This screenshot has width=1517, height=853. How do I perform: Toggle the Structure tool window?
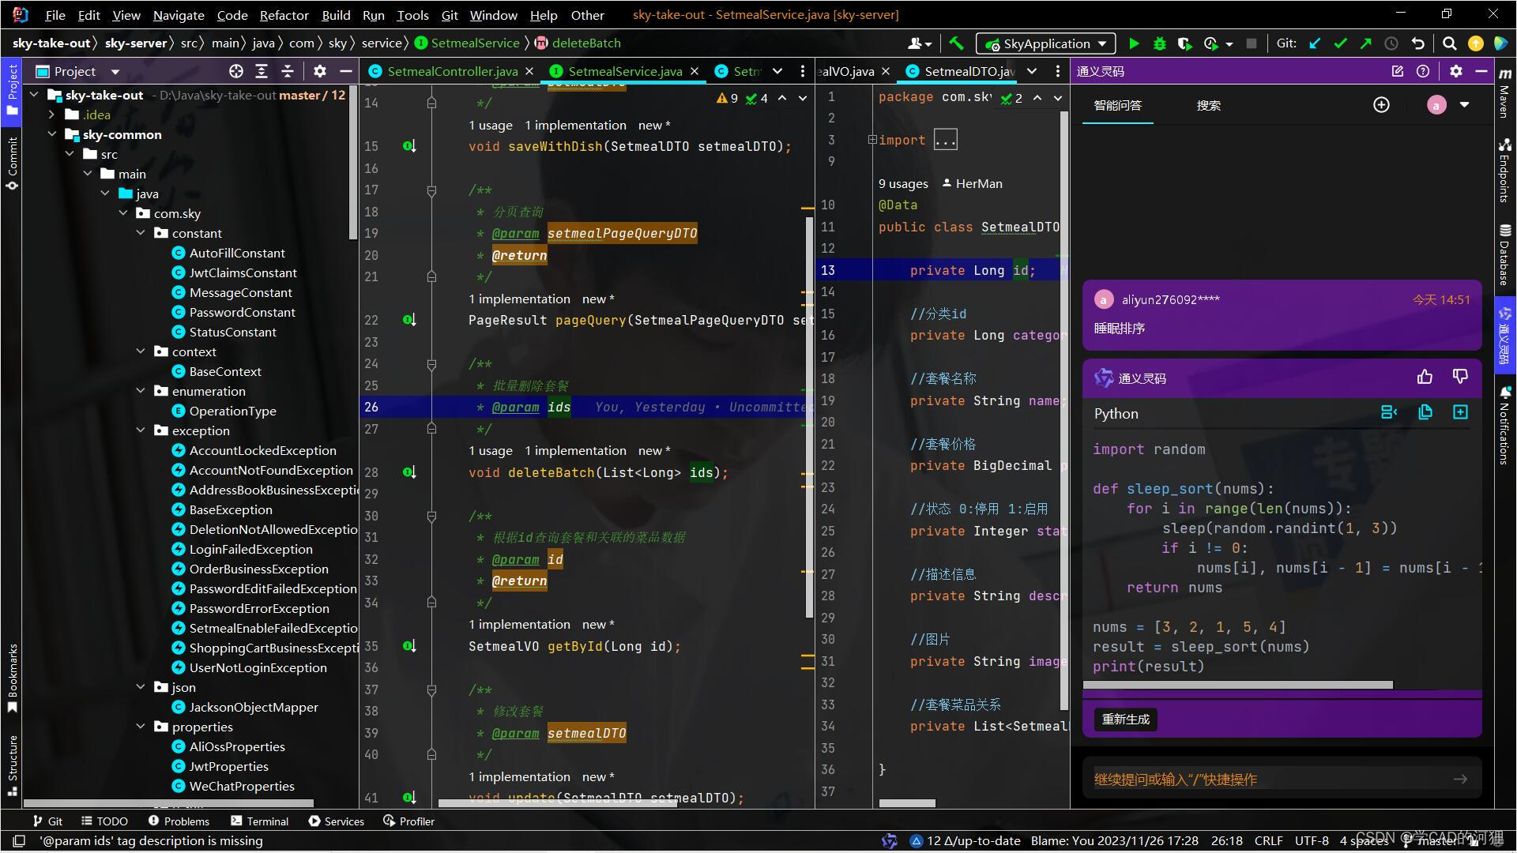(x=13, y=764)
